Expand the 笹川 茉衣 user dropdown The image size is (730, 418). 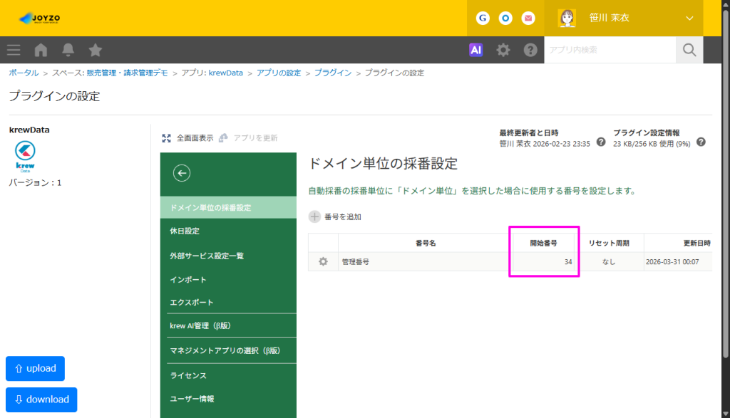tap(689, 18)
